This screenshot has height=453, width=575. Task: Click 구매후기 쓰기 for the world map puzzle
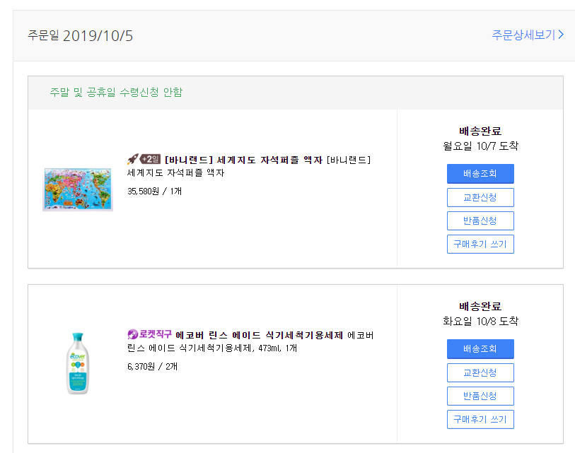coord(480,244)
